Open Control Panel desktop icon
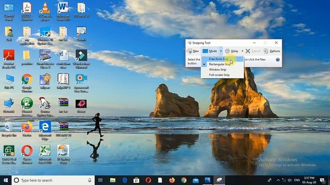This screenshot has height=185, width=330. click(9, 11)
